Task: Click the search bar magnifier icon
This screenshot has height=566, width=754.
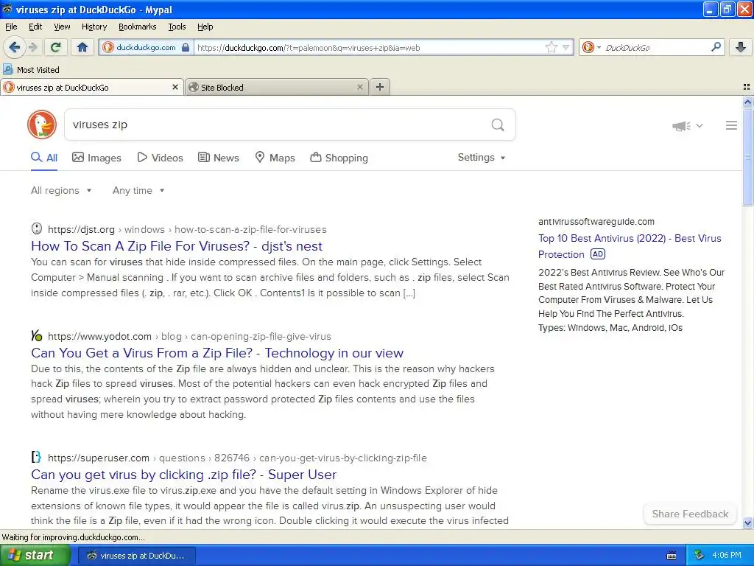Action: click(716, 47)
